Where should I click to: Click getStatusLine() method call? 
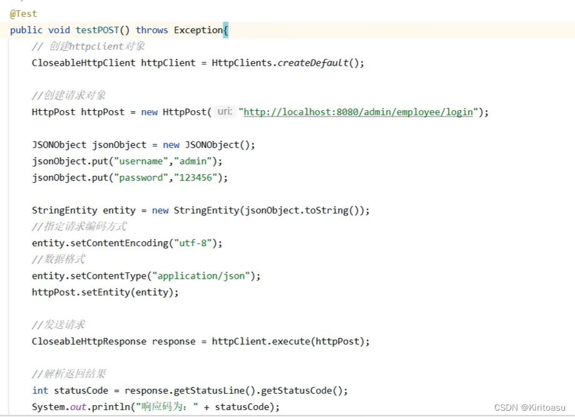(215, 391)
